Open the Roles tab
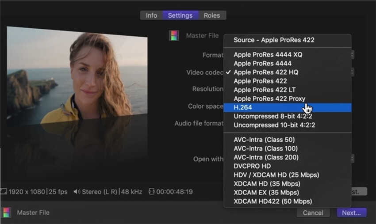The height and width of the screenshot is (224, 376). (x=212, y=15)
